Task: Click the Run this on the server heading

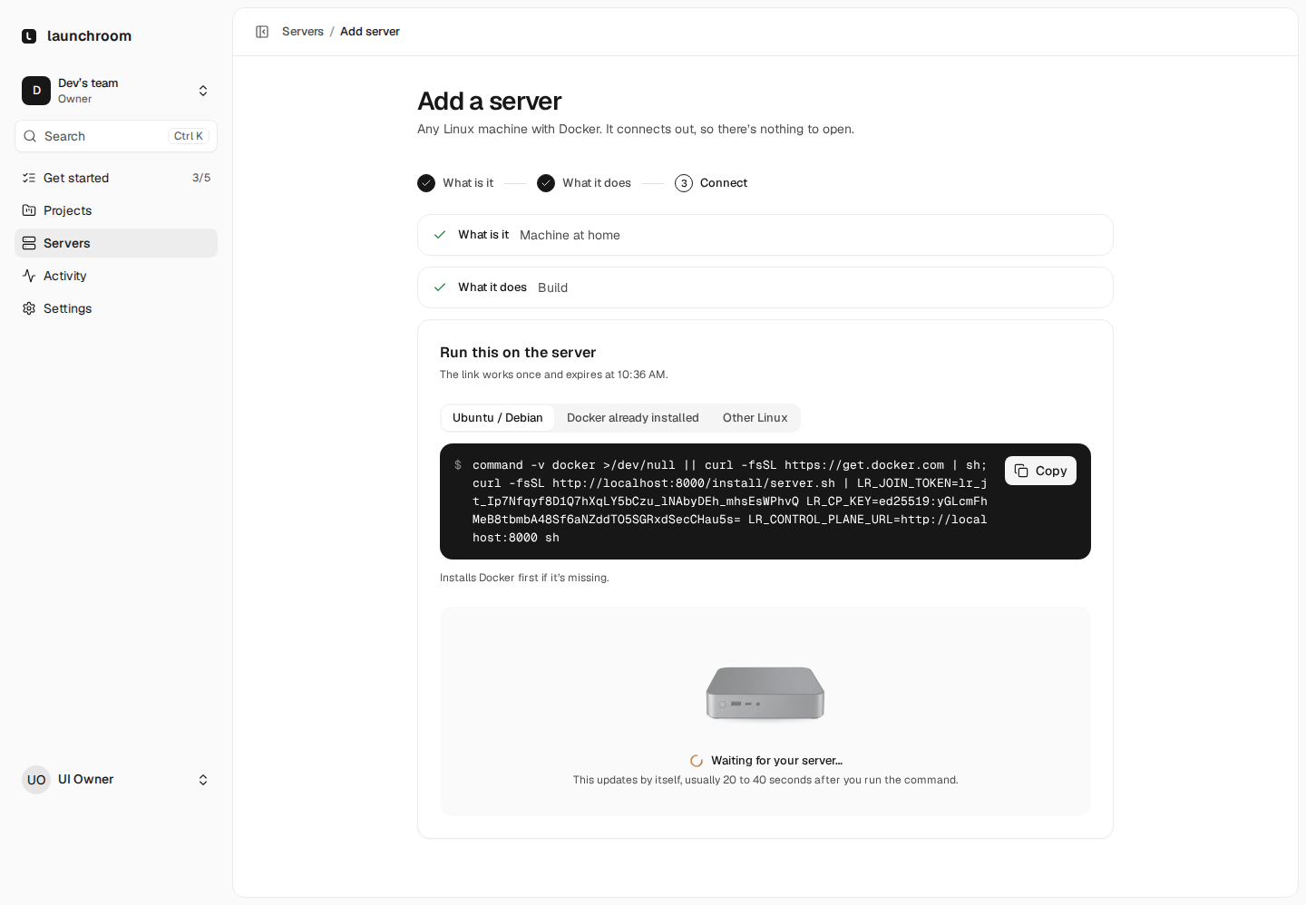Action: click(518, 353)
